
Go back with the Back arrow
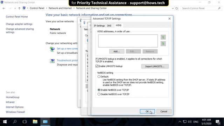[x=4, y=8]
